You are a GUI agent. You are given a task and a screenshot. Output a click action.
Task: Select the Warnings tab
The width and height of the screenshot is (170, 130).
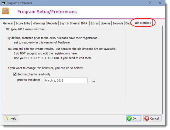(x=39, y=23)
